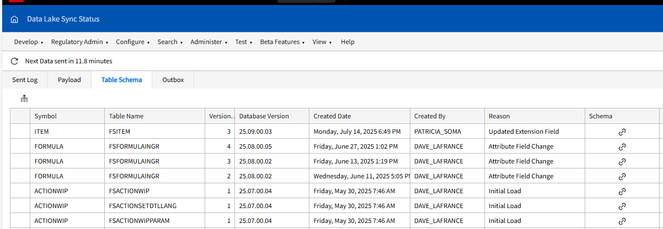The image size is (663, 229).
Task: Switch to the Sent Log tab
Action: point(25,80)
